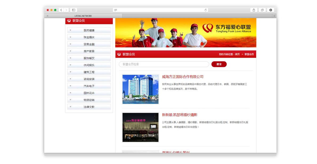Open 威海方正国际合作有限公司 title link

(182, 77)
